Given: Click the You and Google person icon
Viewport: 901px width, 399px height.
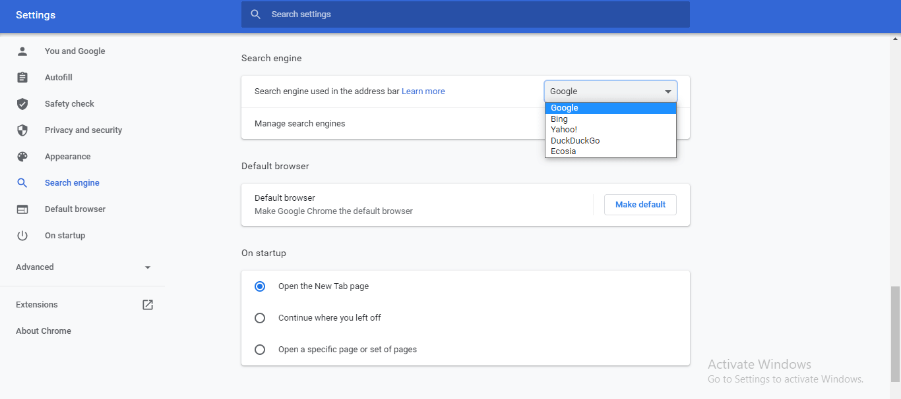Looking at the screenshot, I should click(x=22, y=51).
